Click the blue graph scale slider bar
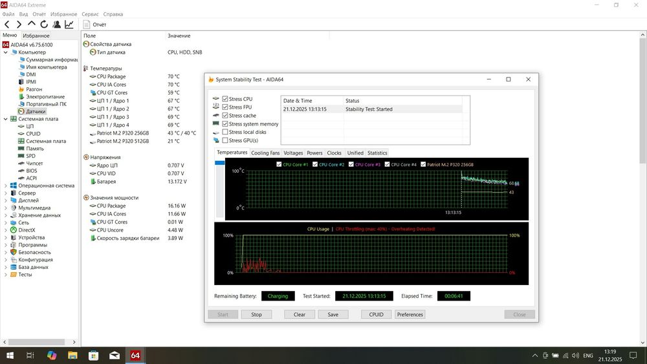 [219, 163]
